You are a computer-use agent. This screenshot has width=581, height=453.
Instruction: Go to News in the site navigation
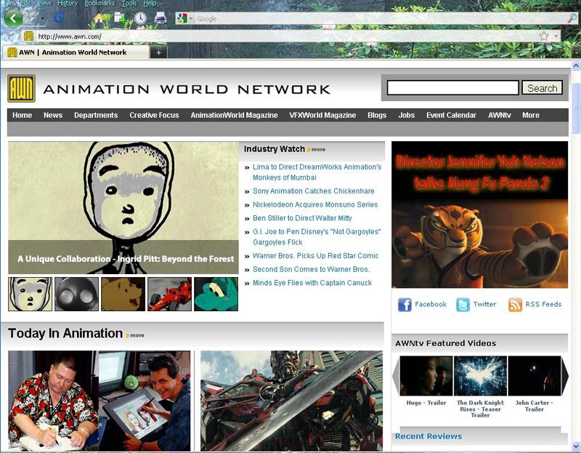click(x=53, y=116)
